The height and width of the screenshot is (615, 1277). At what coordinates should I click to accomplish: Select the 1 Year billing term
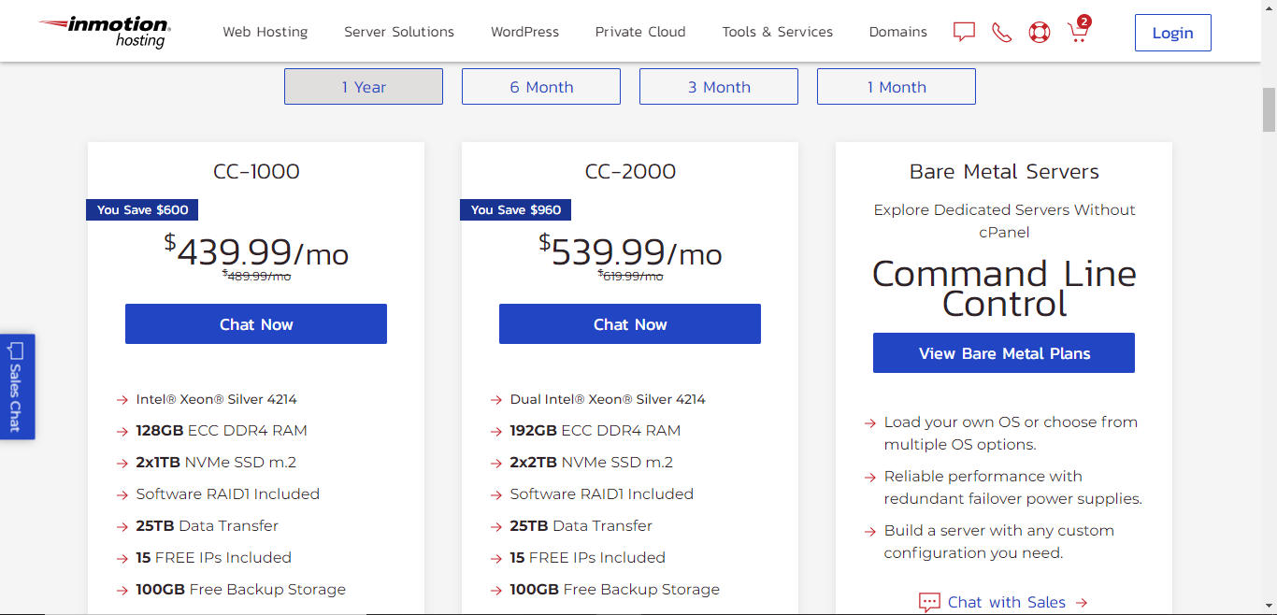(364, 87)
